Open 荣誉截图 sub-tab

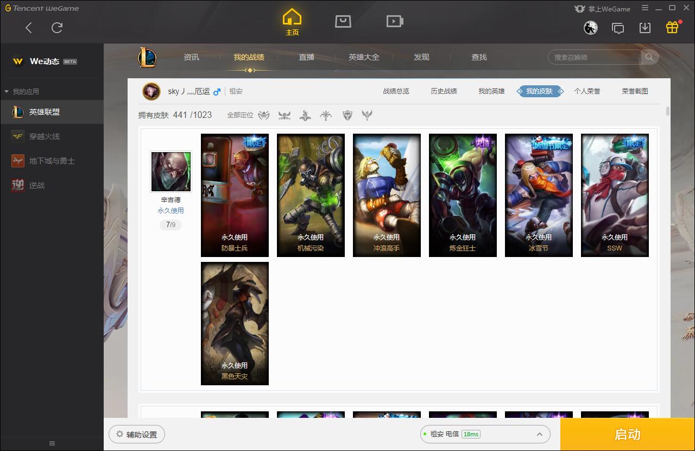click(635, 91)
